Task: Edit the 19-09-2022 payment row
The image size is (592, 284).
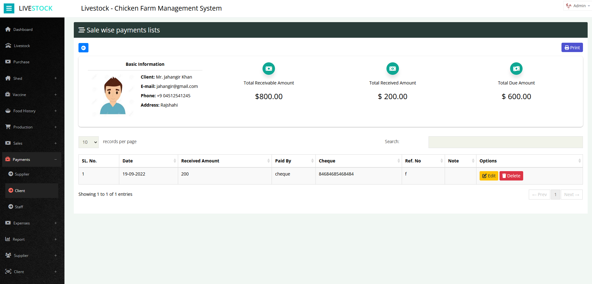Action: coord(489,176)
